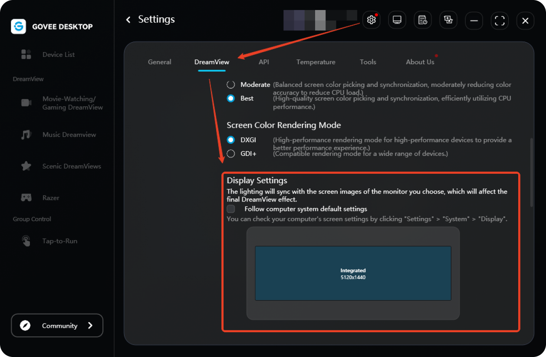Image resolution: width=546 pixels, height=357 pixels.
Task: Click the settings gear icon in top bar
Action: [371, 20]
